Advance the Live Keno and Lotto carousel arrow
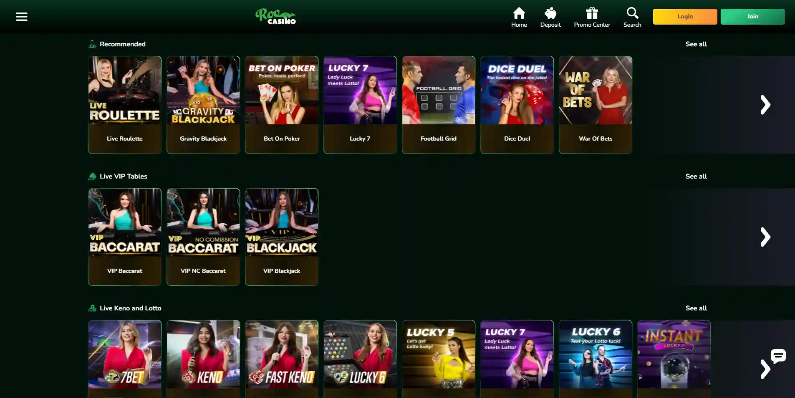Image resolution: width=795 pixels, height=398 pixels. point(765,370)
